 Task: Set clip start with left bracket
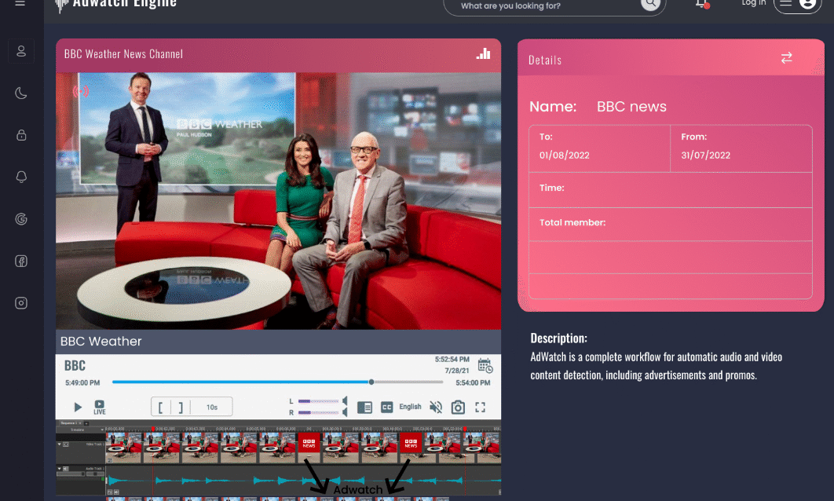click(x=161, y=408)
